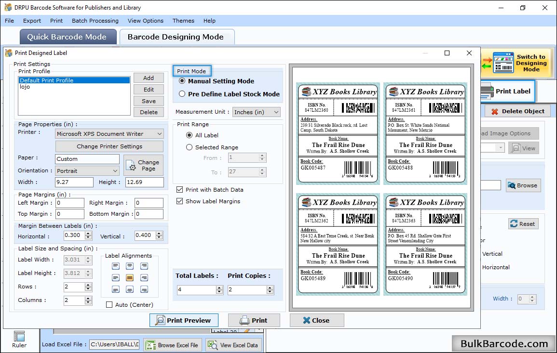Select Pre Define Label Stock Mode
557x353 pixels.
click(x=182, y=94)
